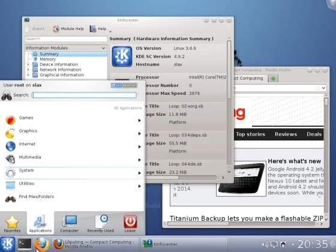
Task: Expand the System submenu arrow
Action: pyautogui.click(x=139, y=173)
